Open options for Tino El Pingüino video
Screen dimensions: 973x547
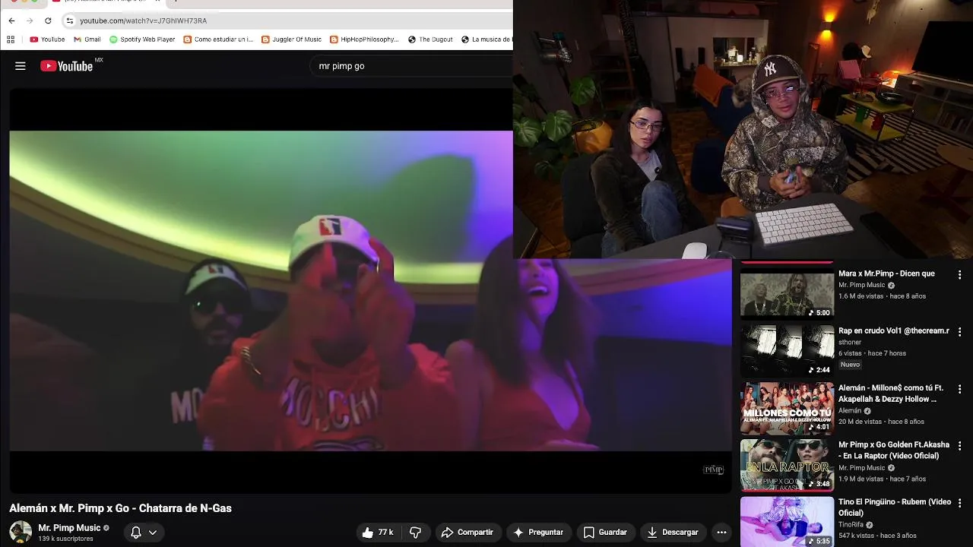click(959, 503)
